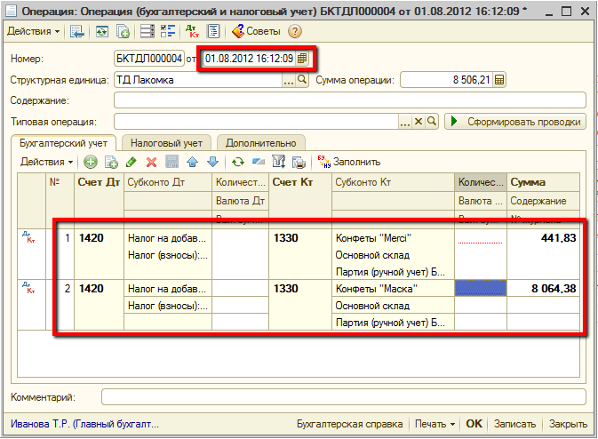Click magnifier icon next to ТД Лакомка
The image size is (598, 439).
tap(302, 80)
